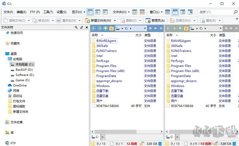Open right pane address path dropdown
239x146 pixels.
(220, 28)
